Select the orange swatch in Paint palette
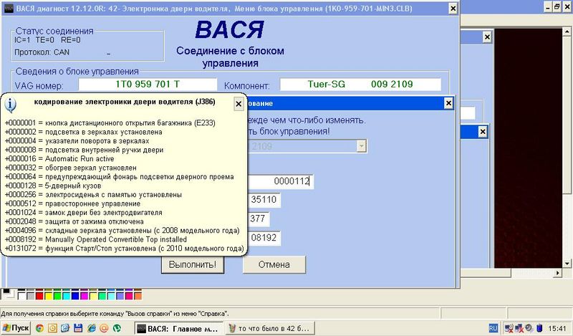 tap(138, 296)
